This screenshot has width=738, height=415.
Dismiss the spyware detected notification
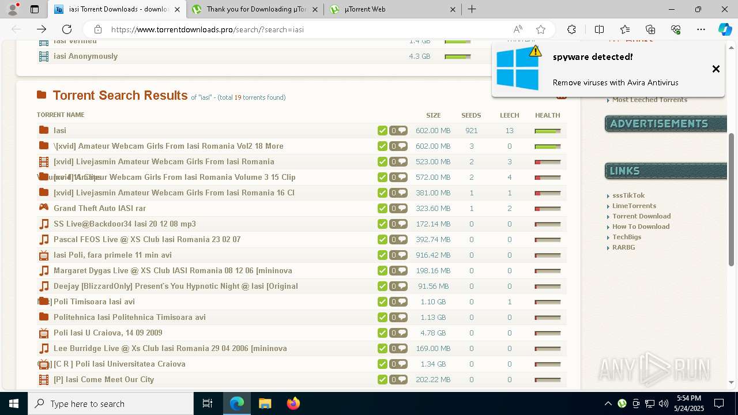(716, 69)
